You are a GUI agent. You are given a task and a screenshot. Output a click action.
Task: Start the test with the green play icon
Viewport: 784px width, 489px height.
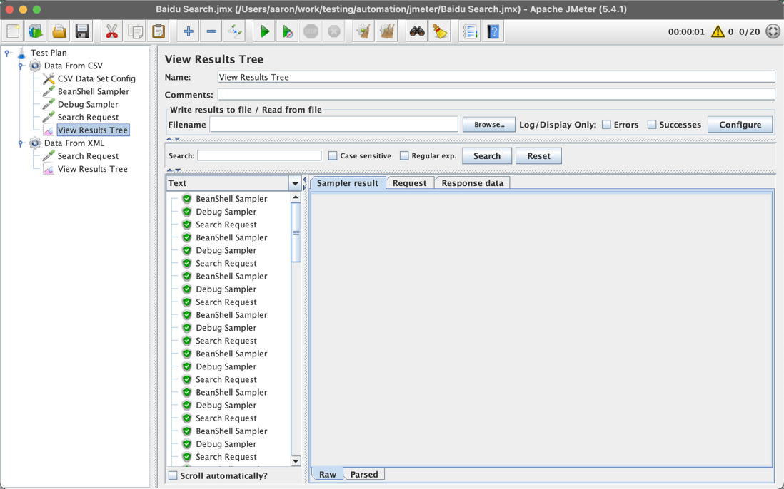264,31
